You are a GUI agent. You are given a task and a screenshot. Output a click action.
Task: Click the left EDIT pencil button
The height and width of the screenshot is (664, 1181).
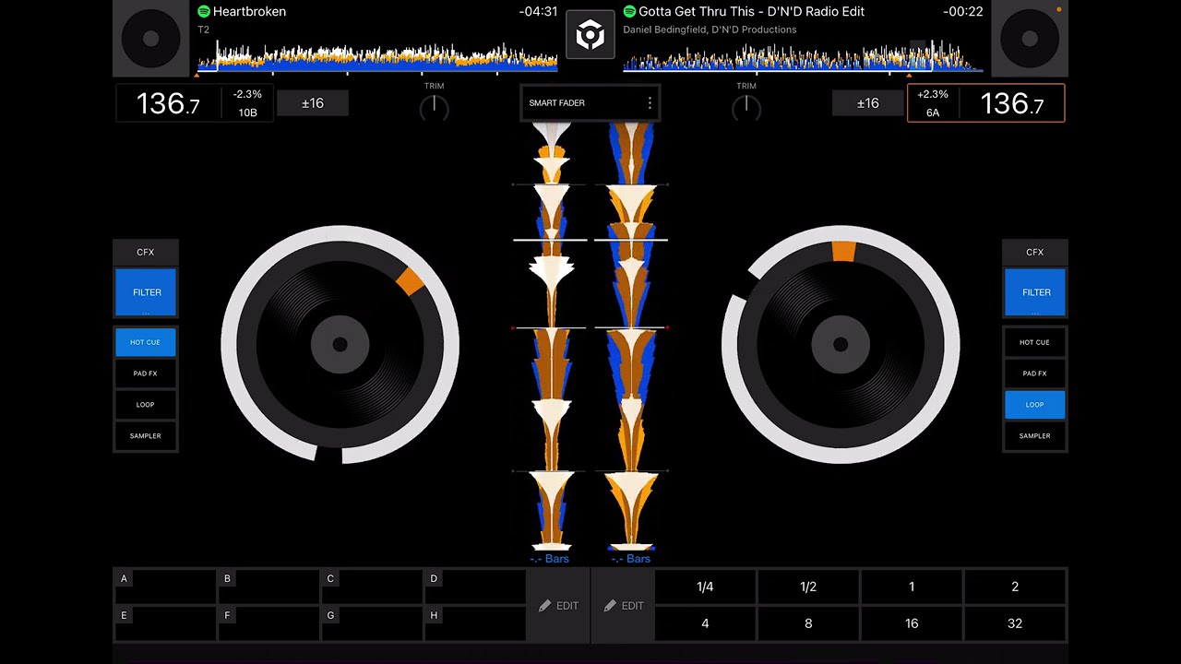[558, 606]
